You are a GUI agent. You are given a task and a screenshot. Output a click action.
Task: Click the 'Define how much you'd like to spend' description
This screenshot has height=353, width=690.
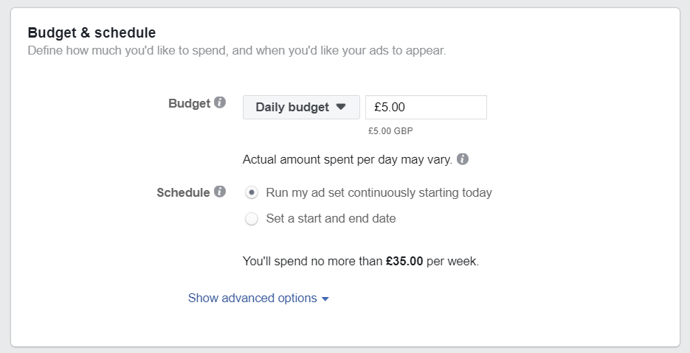pyautogui.click(x=237, y=51)
